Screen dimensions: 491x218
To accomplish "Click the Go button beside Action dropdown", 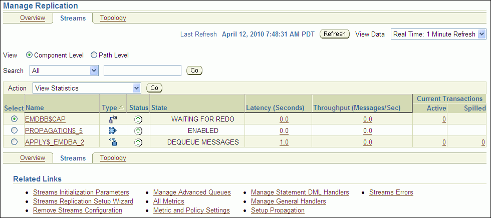I will click(x=154, y=88).
